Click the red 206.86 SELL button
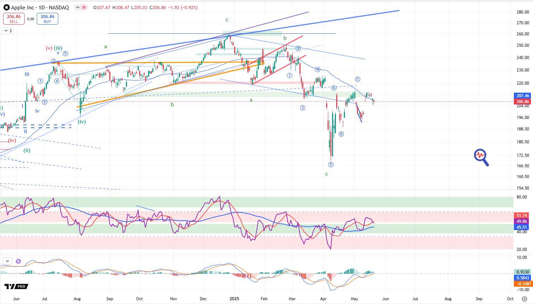The image size is (533, 304). click(14, 19)
